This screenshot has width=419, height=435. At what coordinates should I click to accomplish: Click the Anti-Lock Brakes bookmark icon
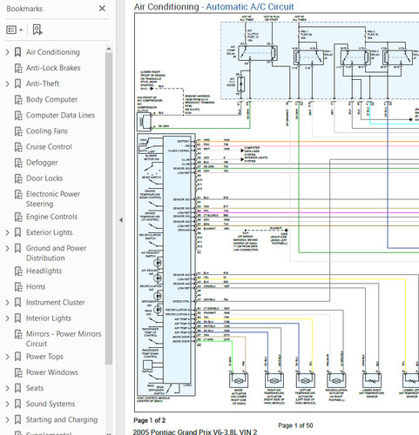[18, 68]
